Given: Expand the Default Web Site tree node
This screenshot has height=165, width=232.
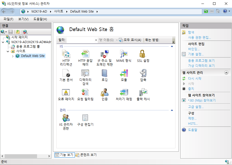Looking at the screenshot, I should point(13,56).
